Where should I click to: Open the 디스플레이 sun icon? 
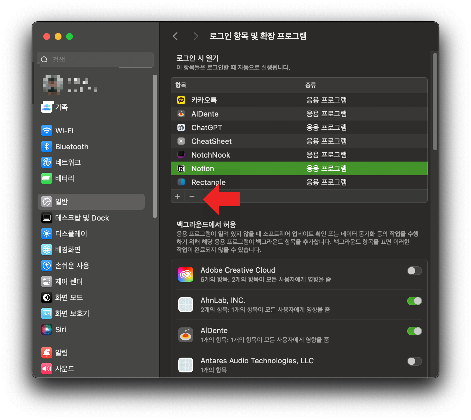(x=47, y=234)
